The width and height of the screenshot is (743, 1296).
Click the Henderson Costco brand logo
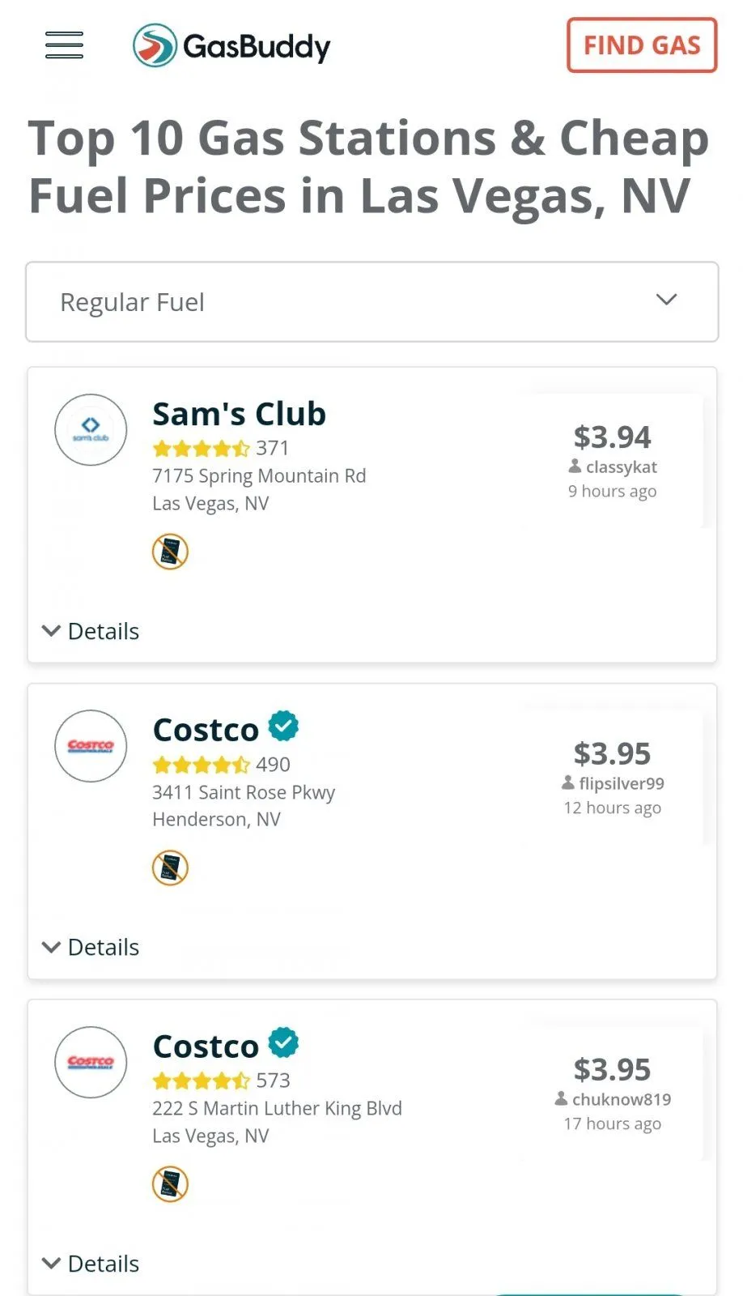coord(91,746)
